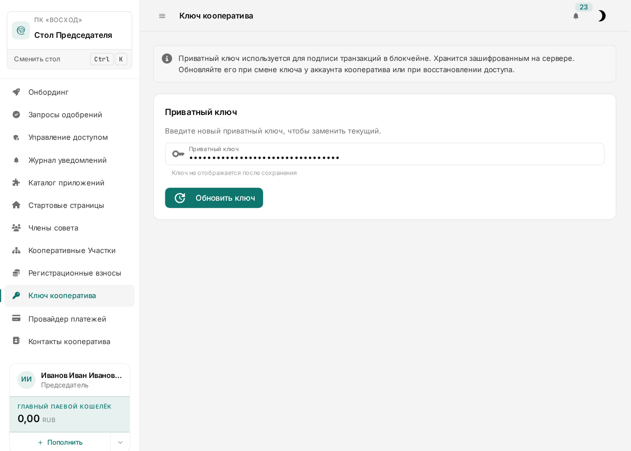Focus the Приватный ключ input field
This screenshot has height=451, width=631.
coord(385,154)
